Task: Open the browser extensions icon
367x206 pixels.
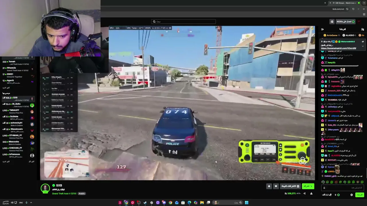Action: click(x=364, y=14)
